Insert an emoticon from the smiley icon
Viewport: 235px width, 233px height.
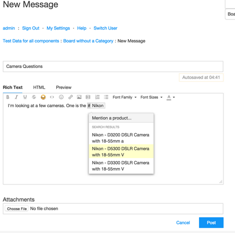(x=61, y=97)
